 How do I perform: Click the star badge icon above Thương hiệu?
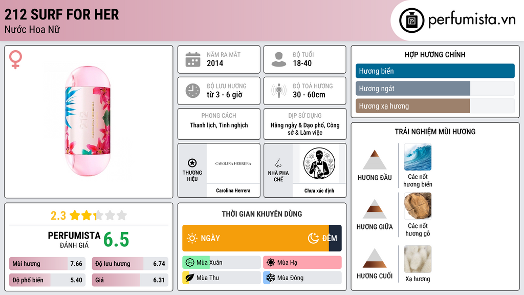(x=192, y=163)
